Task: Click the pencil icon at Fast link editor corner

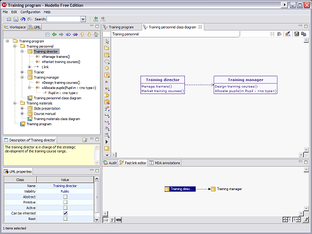Action: pos(306,219)
